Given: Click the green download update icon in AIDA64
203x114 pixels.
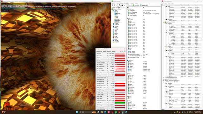Looking at the screenshot, I should [133, 5].
